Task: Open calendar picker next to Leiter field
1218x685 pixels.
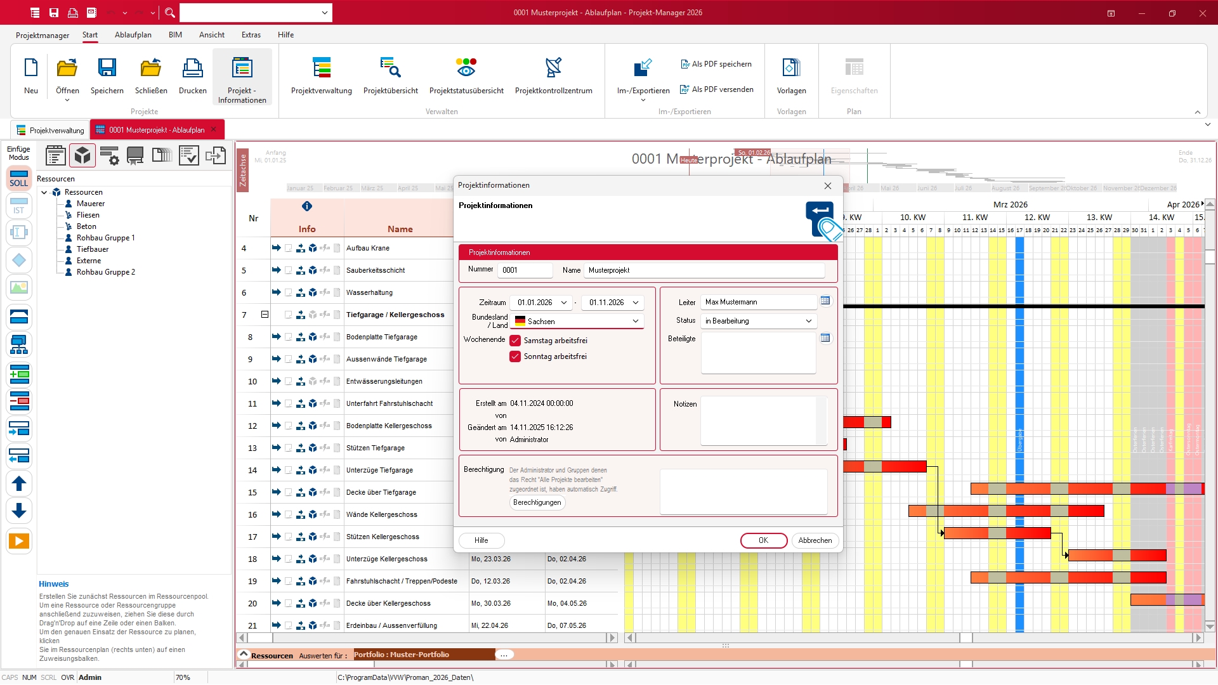Action: [825, 301]
